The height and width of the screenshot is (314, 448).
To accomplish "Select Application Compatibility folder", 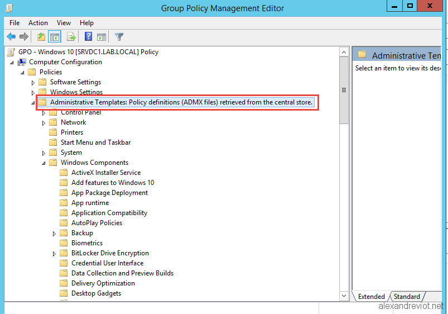I will pos(109,213).
